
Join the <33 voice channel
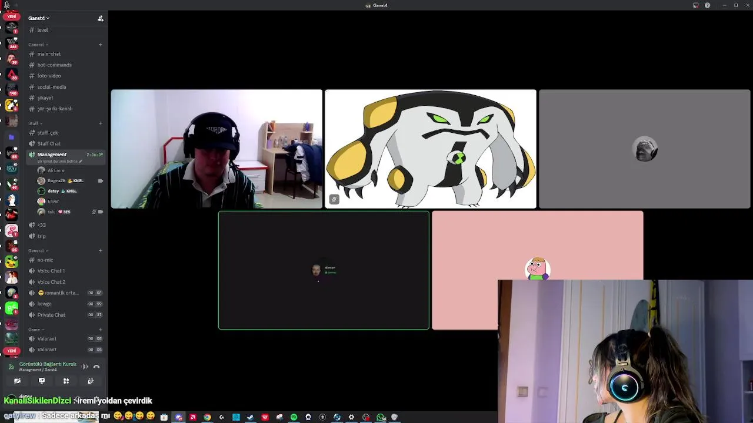66,225
